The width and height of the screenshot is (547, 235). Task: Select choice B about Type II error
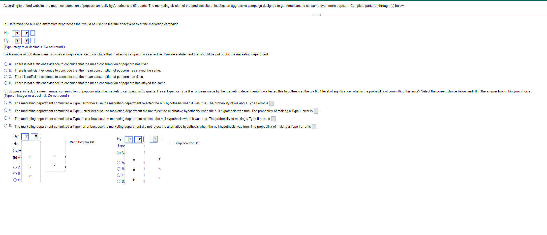click(x=6, y=110)
